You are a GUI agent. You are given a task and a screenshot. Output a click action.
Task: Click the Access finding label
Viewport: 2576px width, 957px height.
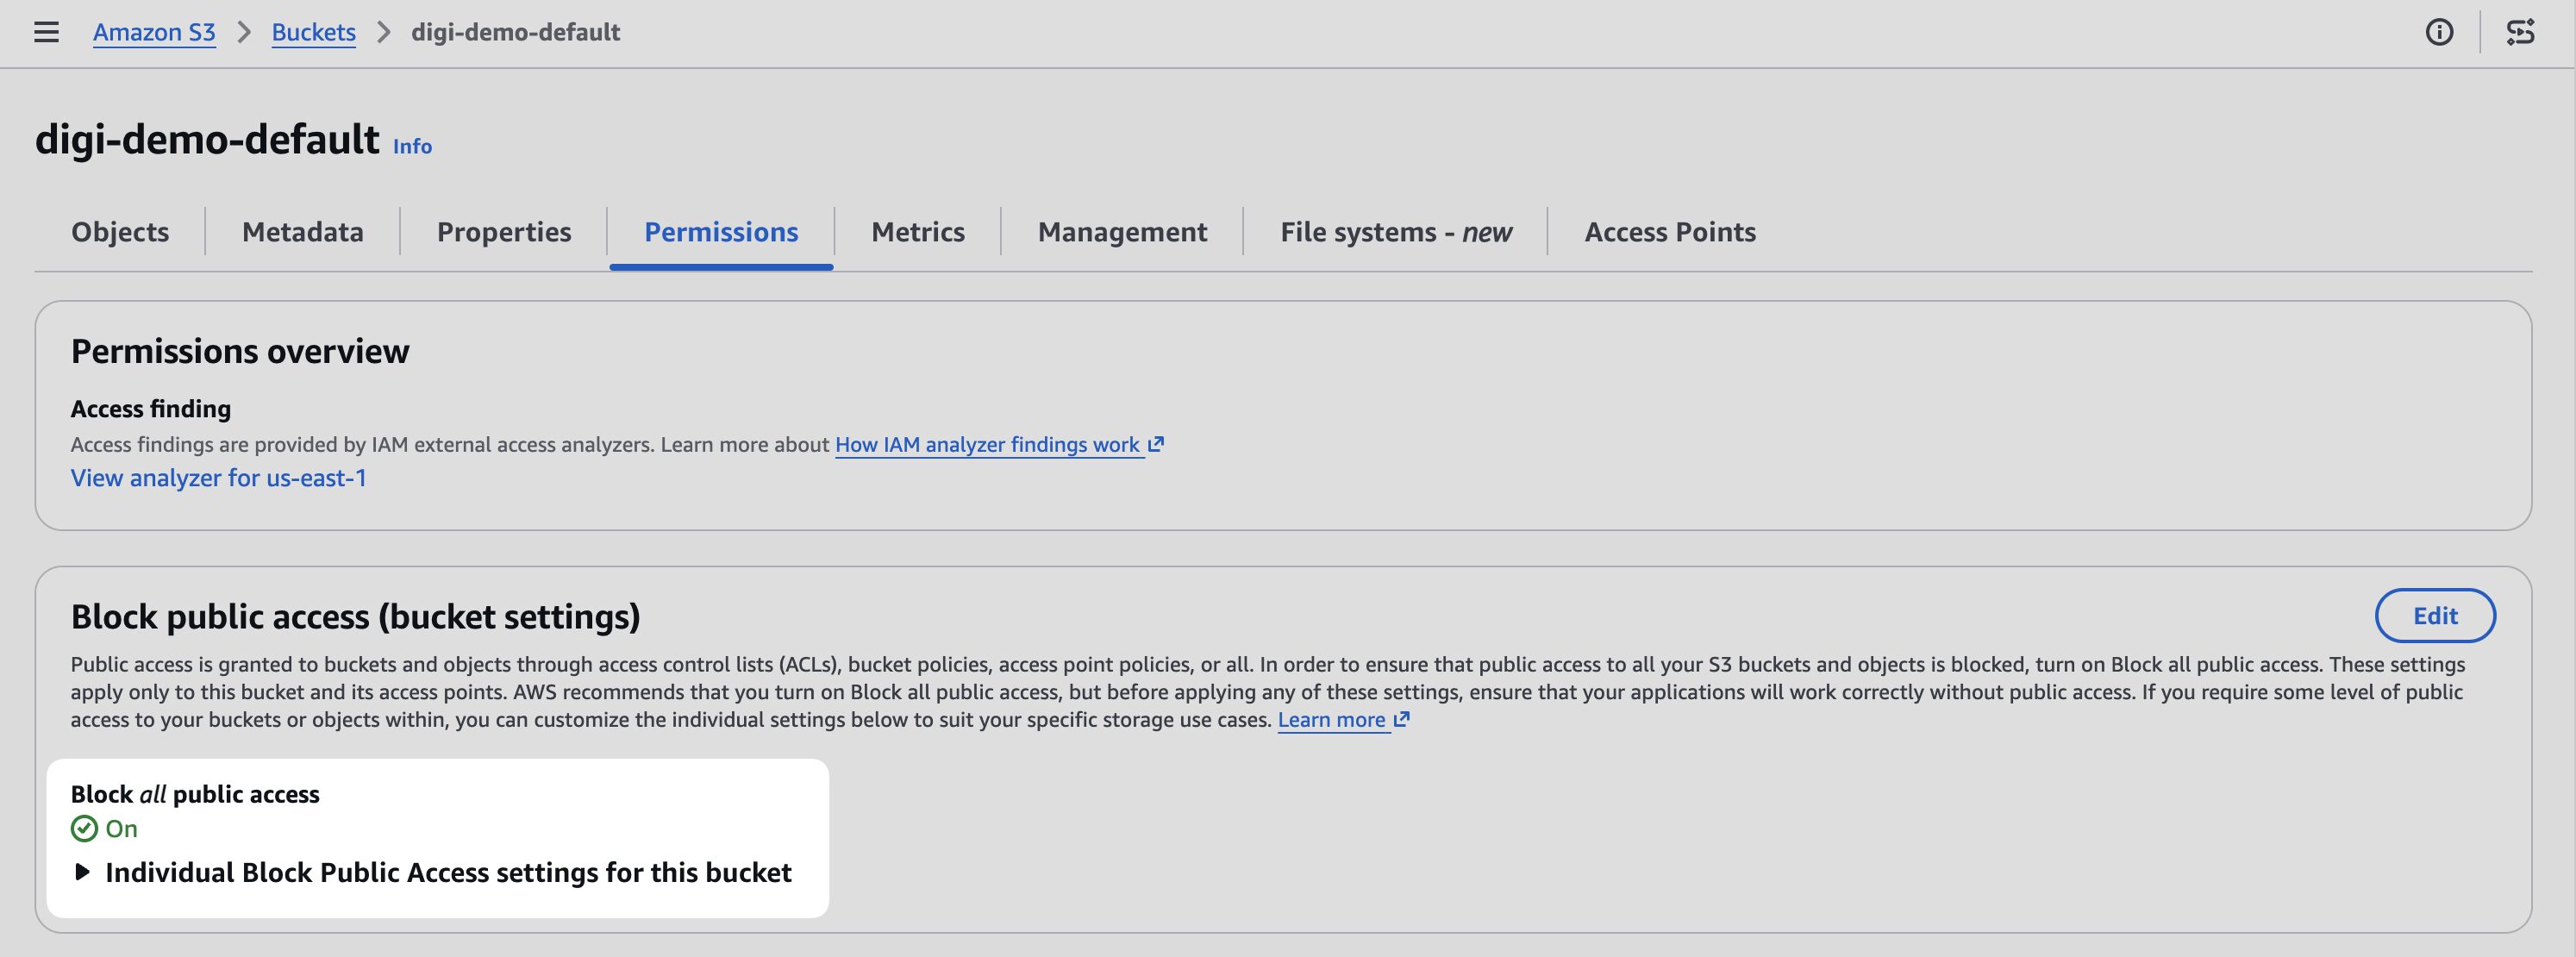point(151,409)
